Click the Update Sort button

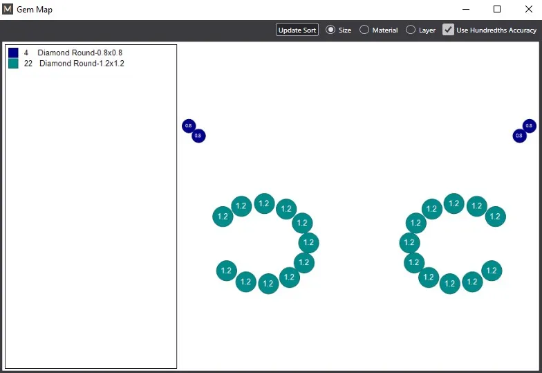(297, 30)
